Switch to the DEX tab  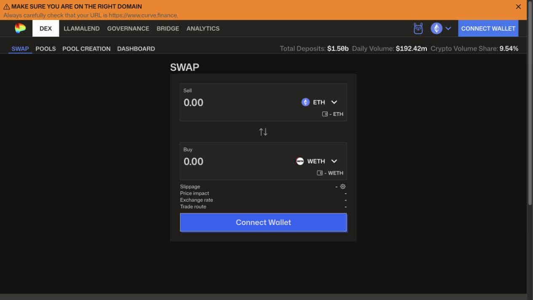pos(46,29)
